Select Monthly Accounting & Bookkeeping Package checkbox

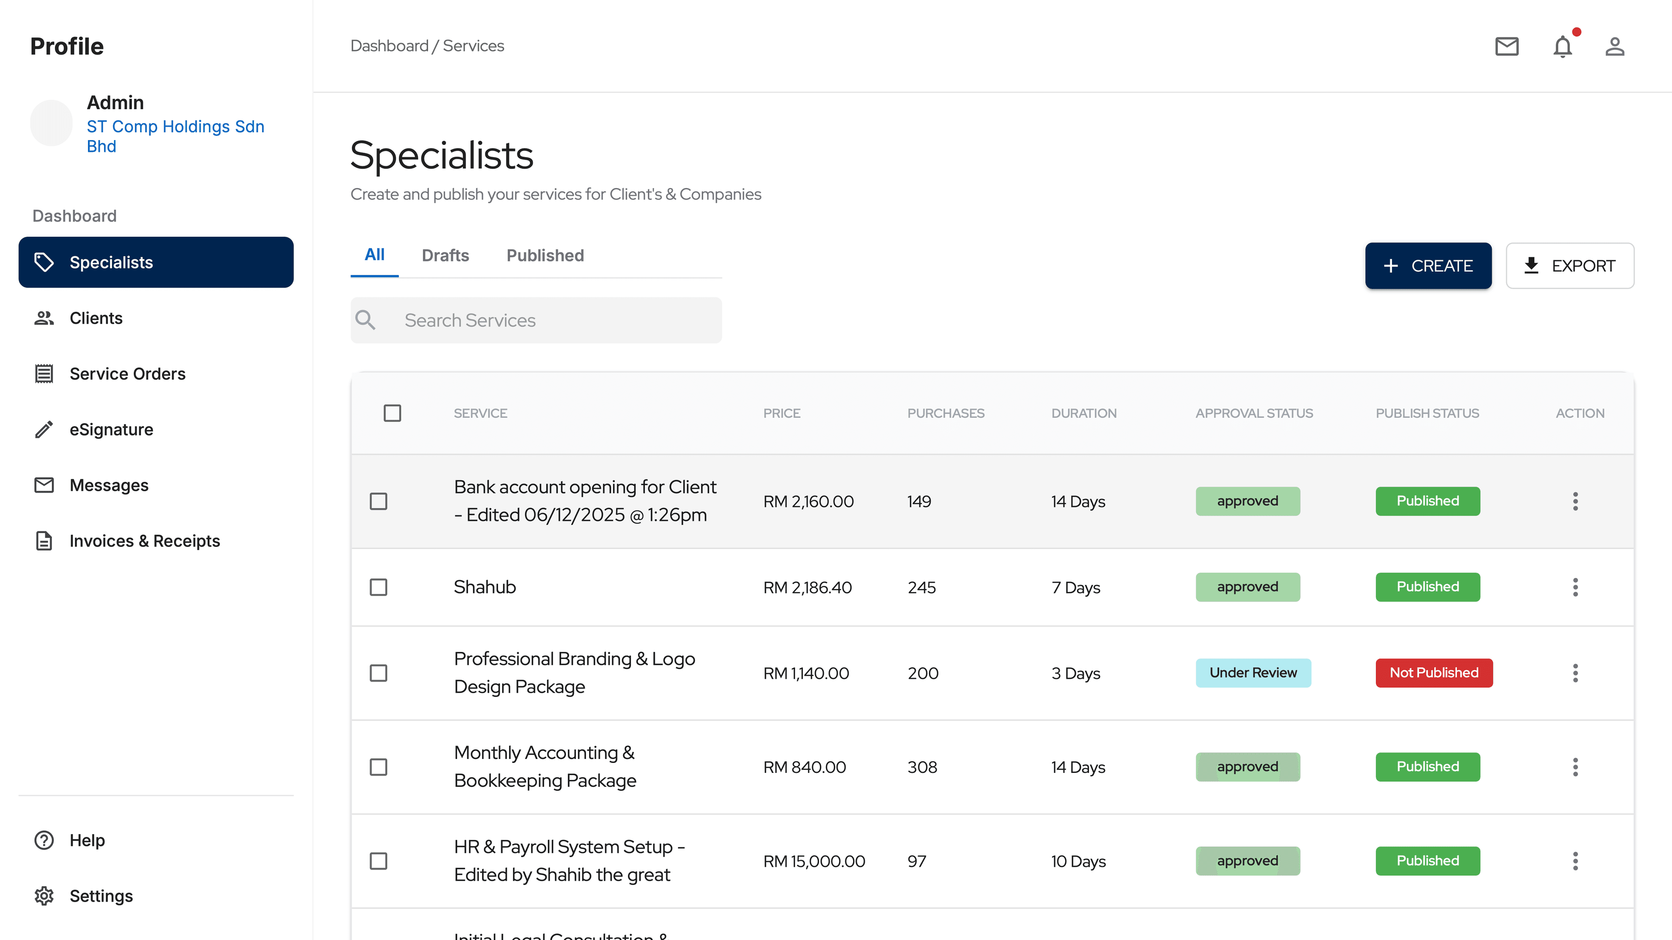(378, 767)
